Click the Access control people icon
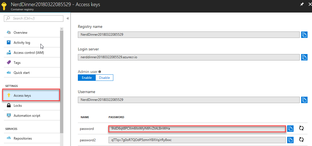This screenshot has width=312, height=146. coord(9,53)
